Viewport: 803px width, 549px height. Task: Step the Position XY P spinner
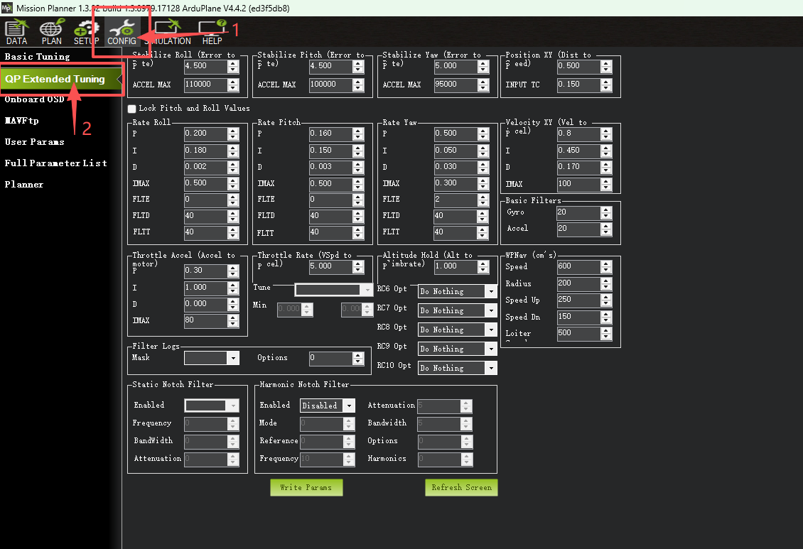pyautogui.click(x=606, y=67)
